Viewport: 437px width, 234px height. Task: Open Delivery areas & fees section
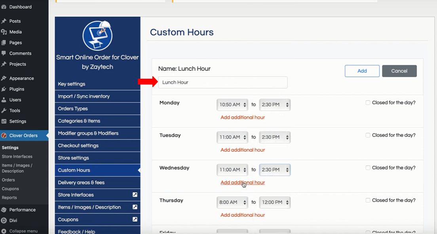pyautogui.click(x=97, y=183)
